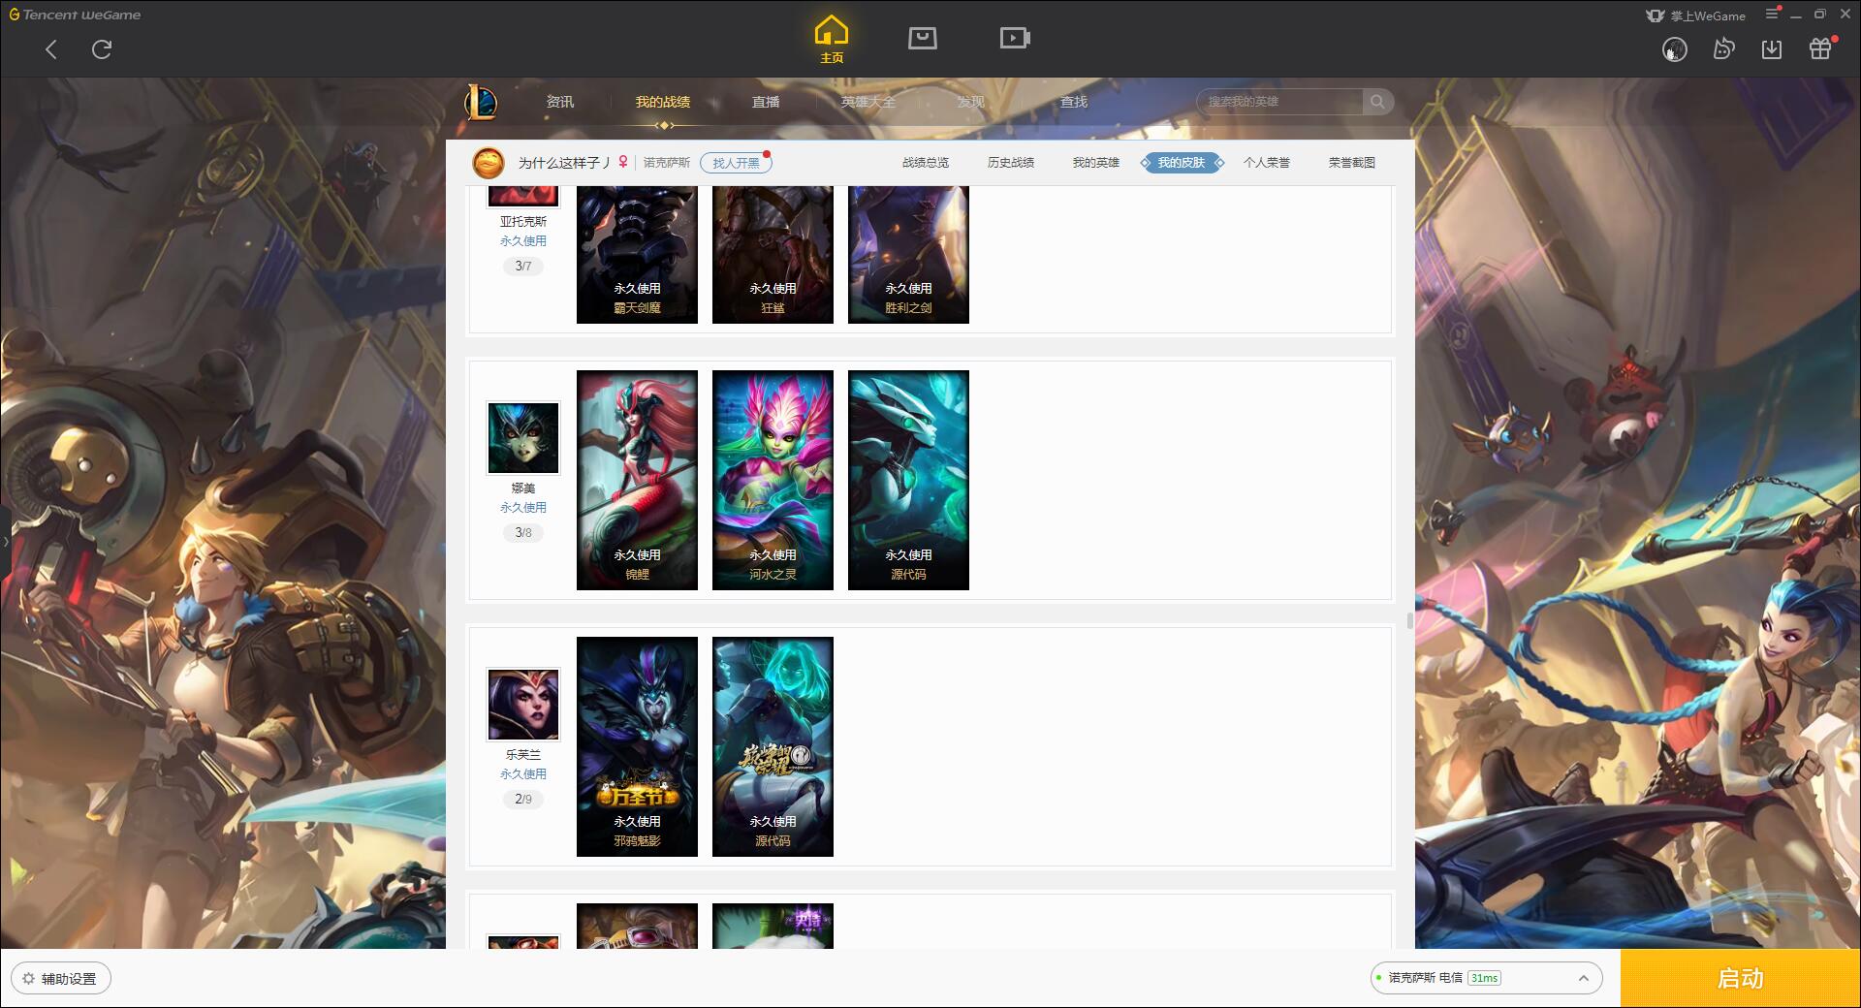This screenshot has height=1008, width=1861.
Task: Open the gift box icon
Action: 1820,48
